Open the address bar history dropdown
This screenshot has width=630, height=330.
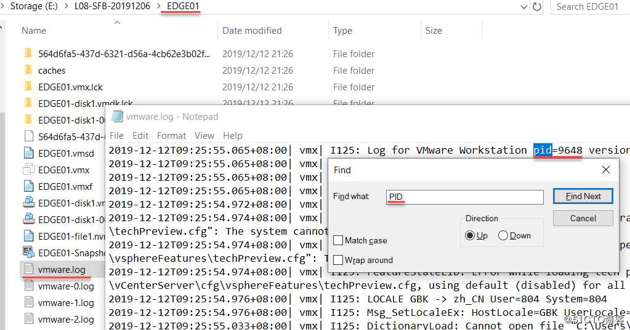click(x=524, y=7)
